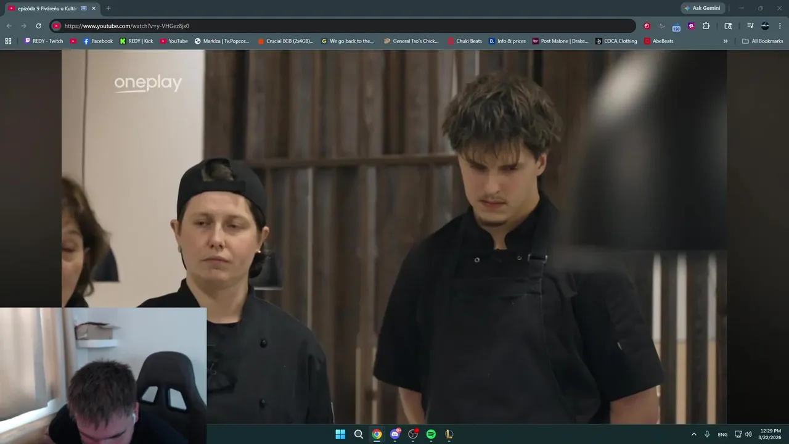789x444 pixels.
Task: Go back with the browser back arrow
Action: pyautogui.click(x=9, y=26)
